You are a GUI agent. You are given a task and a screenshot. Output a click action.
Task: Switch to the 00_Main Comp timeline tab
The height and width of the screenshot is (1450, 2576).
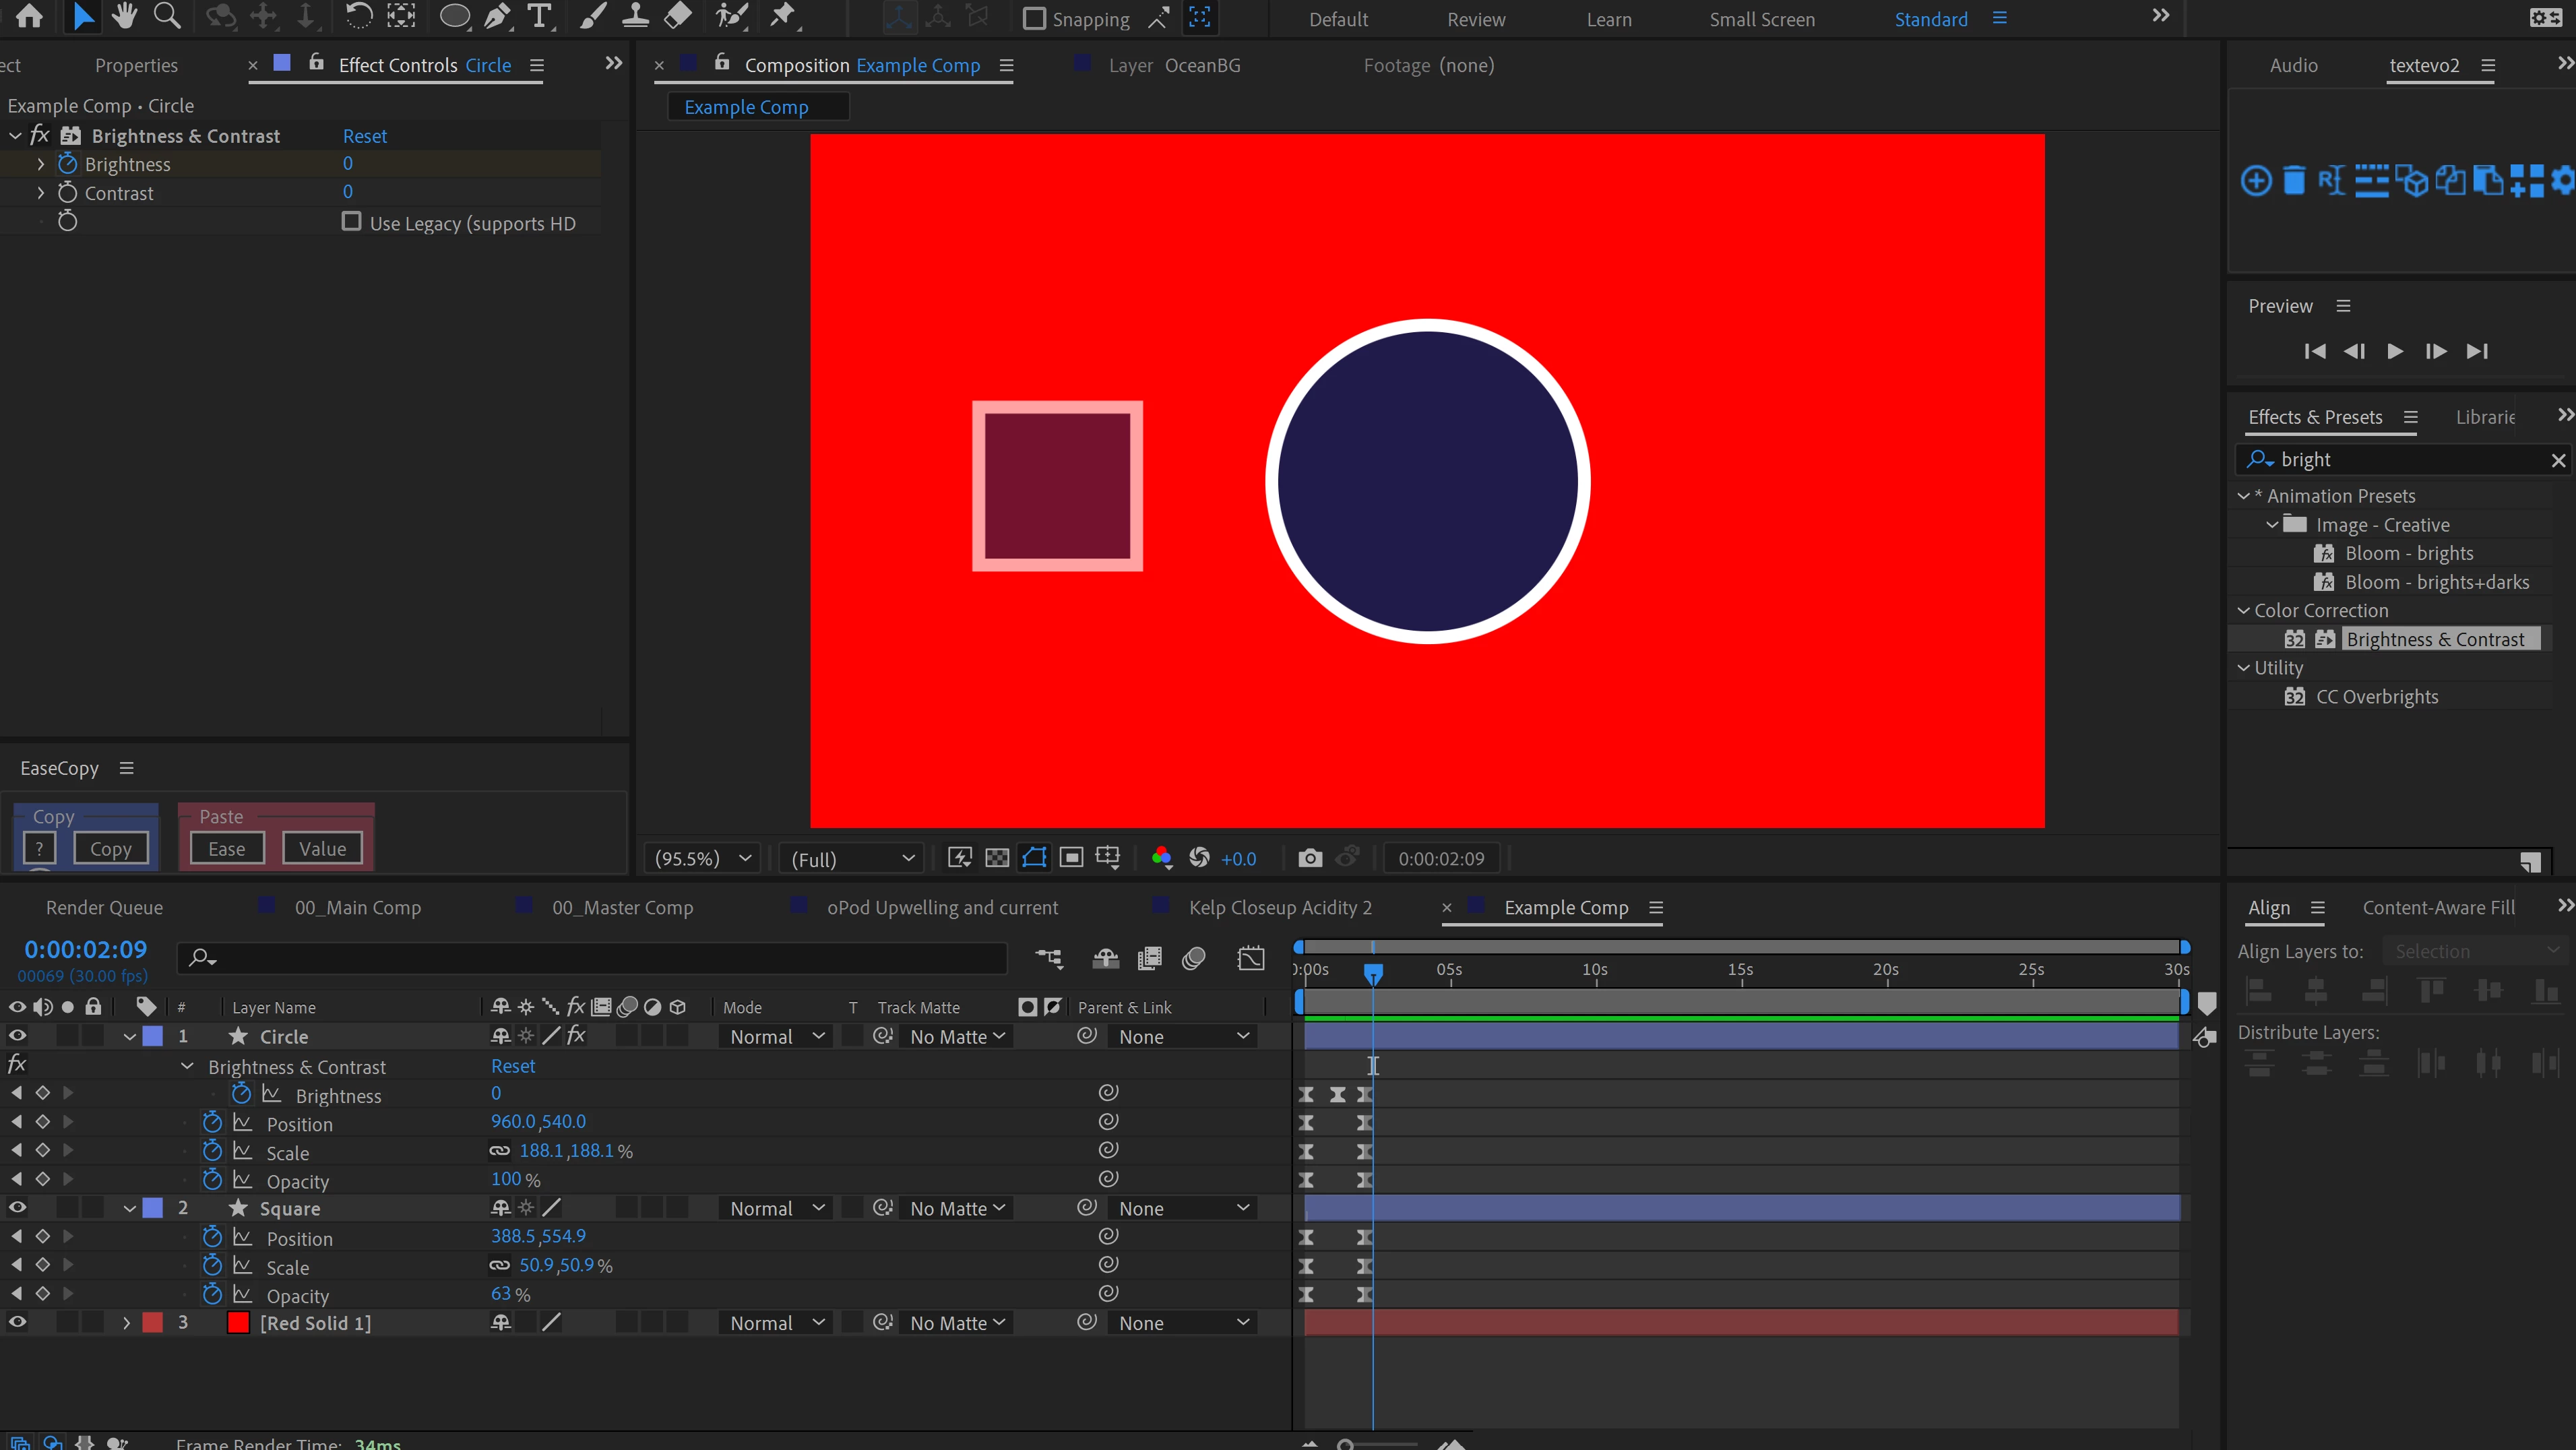[x=357, y=908]
